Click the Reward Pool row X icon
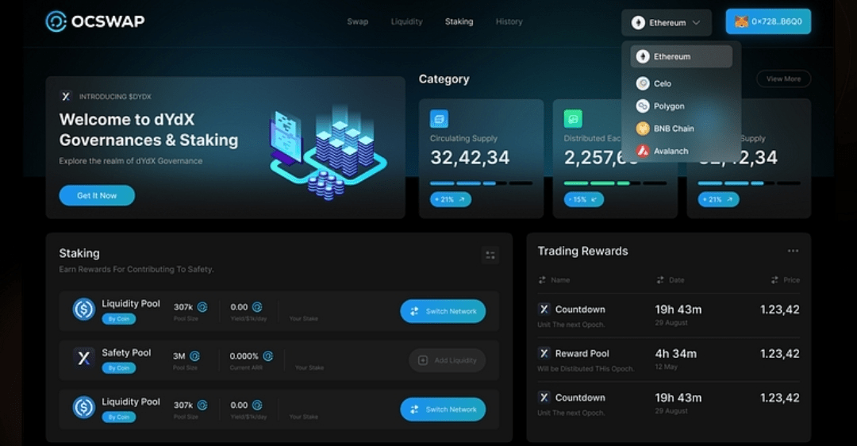The height and width of the screenshot is (446, 857). click(544, 354)
